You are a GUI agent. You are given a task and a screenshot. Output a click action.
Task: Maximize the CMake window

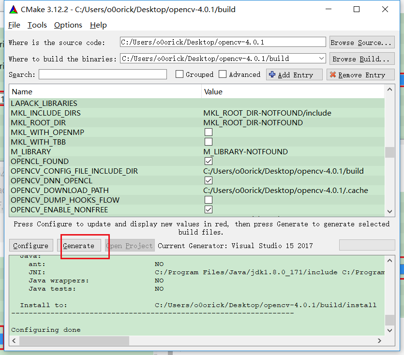coord(357,9)
